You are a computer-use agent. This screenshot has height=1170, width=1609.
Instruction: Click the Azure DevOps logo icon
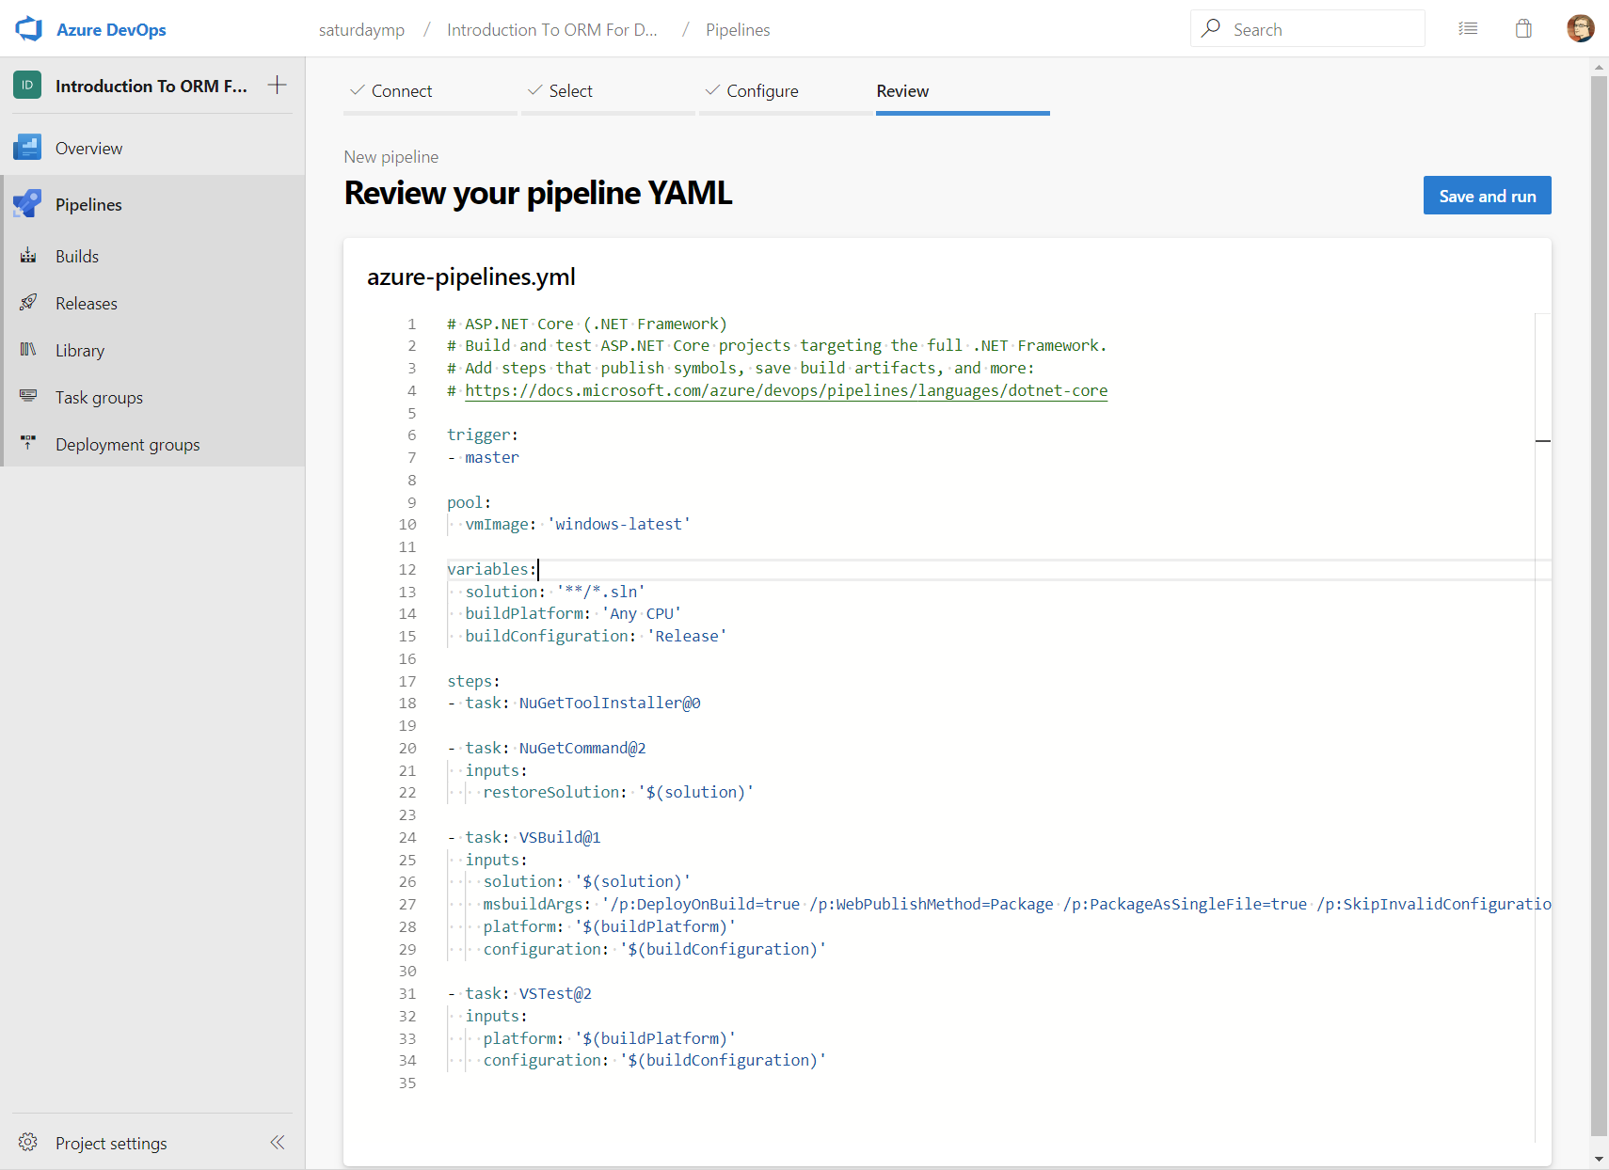tap(29, 29)
